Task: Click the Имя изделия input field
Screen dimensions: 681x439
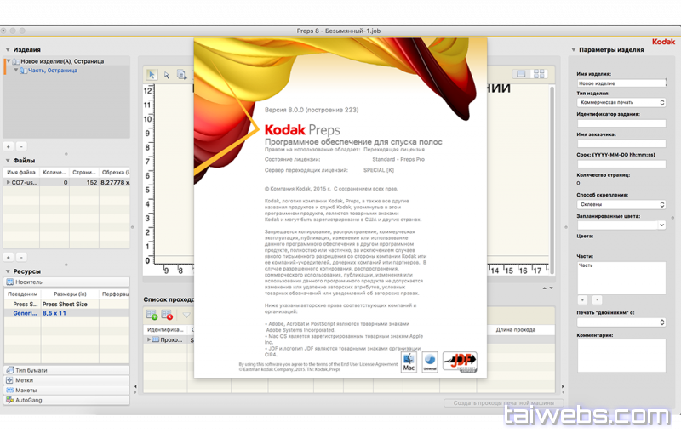Action: tap(621, 84)
